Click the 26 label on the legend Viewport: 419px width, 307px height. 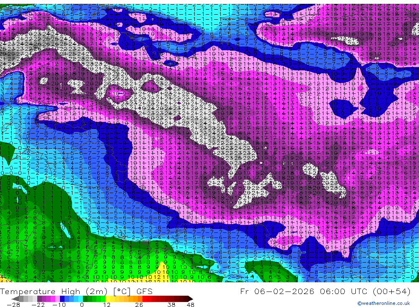[139, 305]
